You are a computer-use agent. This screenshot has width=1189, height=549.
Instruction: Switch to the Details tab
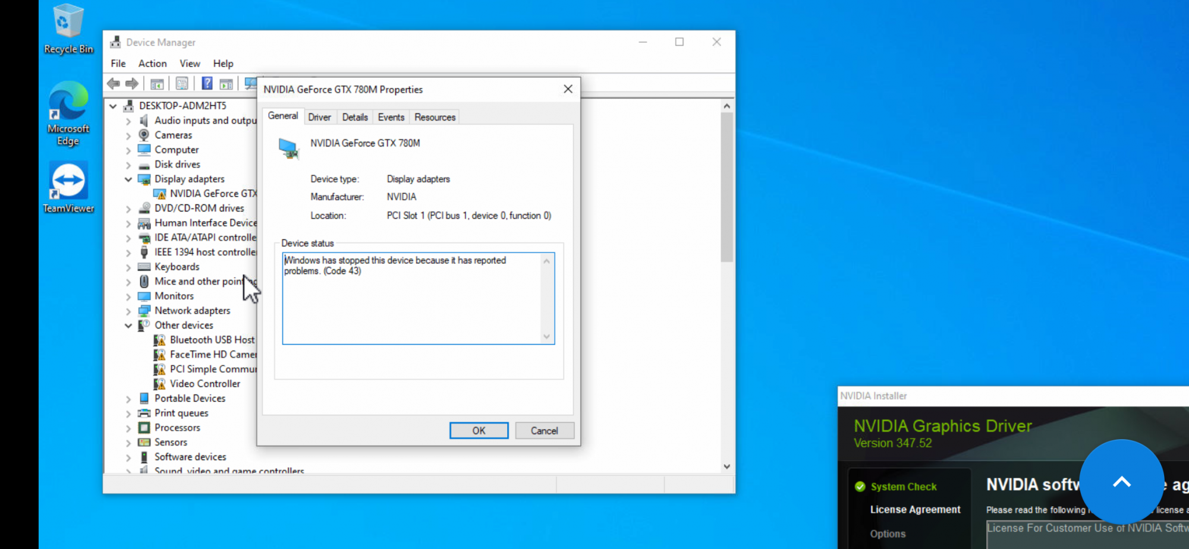coord(355,117)
